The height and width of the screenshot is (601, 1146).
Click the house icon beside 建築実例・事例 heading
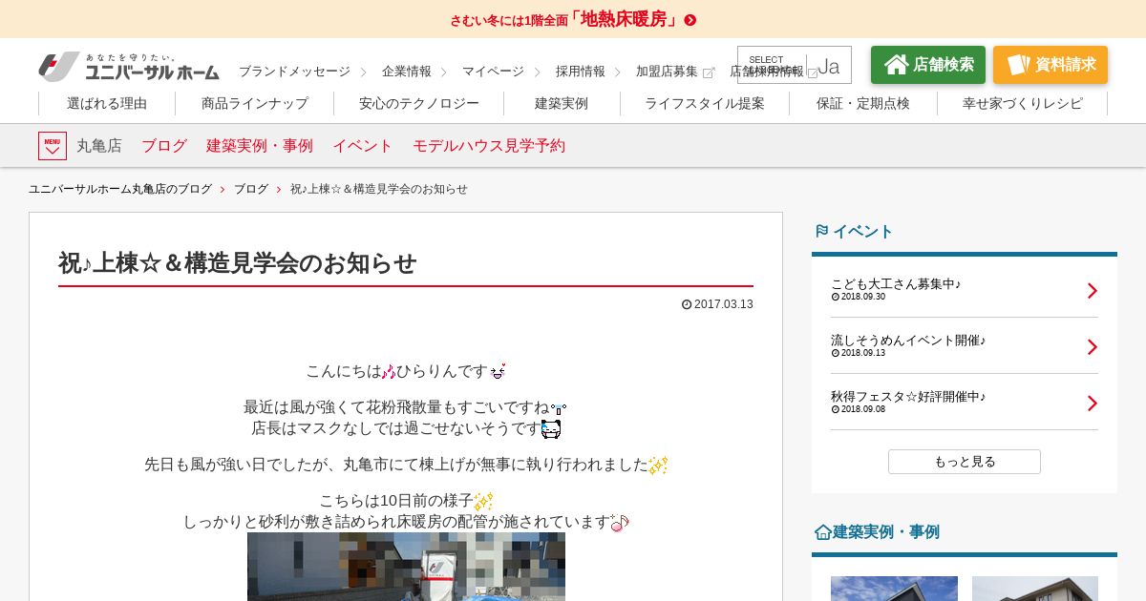point(822,532)
